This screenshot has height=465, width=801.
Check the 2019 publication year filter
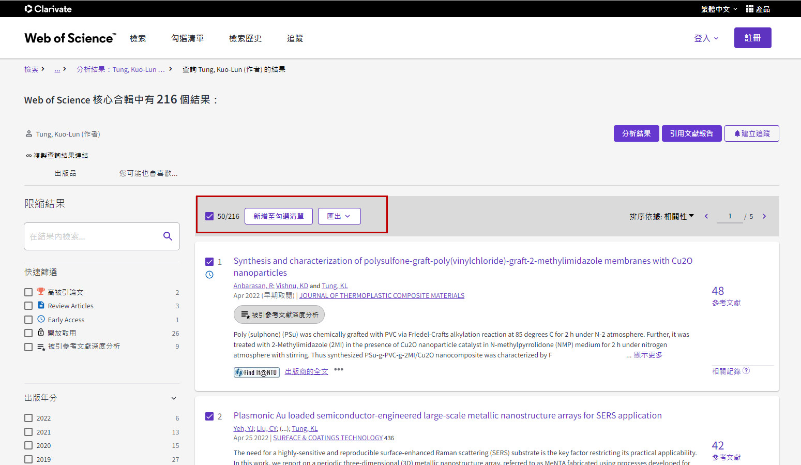pos(28,459)
